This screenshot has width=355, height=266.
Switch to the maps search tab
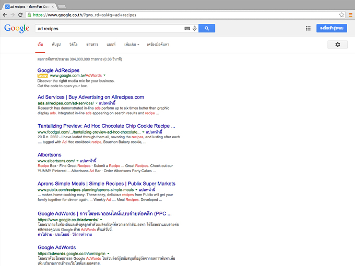111,44
